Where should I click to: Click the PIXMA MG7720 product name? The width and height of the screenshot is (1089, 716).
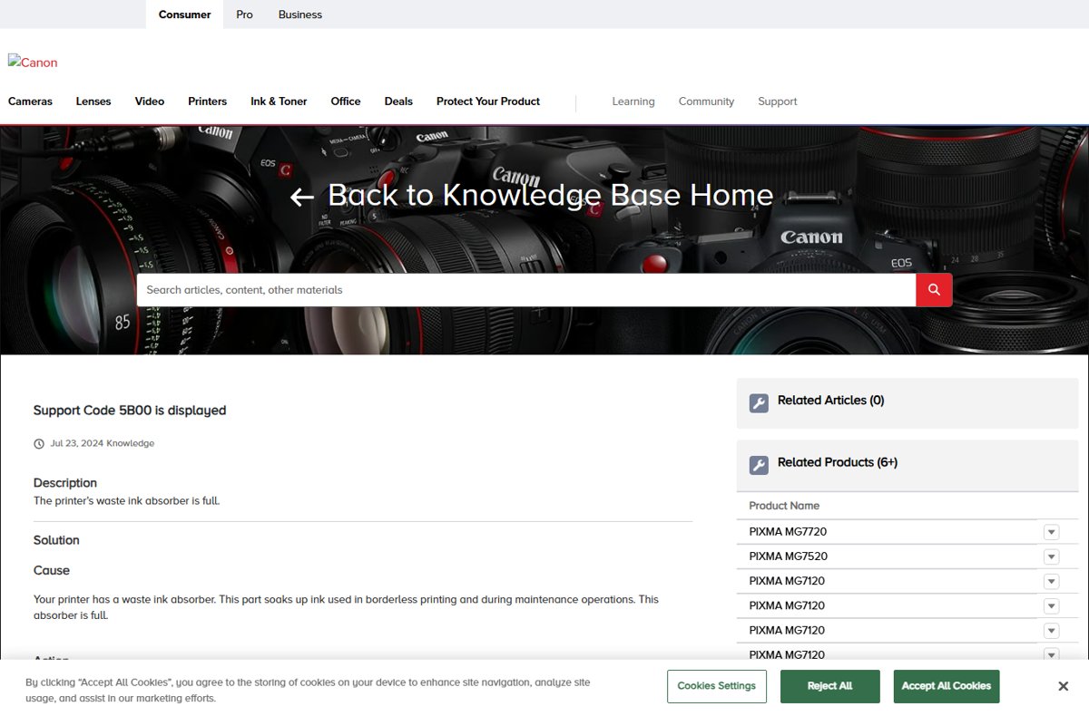click(x=788, y=532)
